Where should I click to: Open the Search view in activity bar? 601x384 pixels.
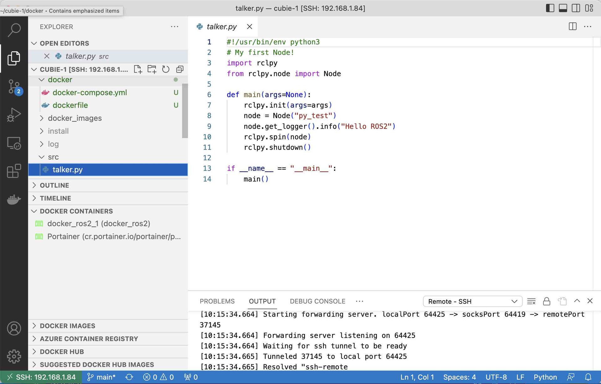[x=14, y=30]
